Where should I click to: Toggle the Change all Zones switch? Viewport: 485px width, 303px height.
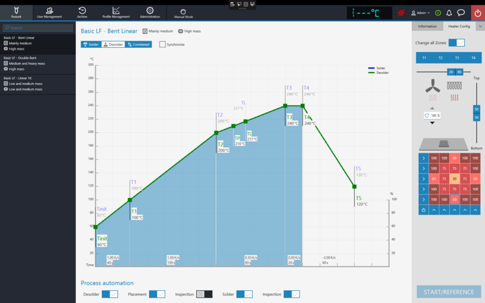click(x=457, y=43)
